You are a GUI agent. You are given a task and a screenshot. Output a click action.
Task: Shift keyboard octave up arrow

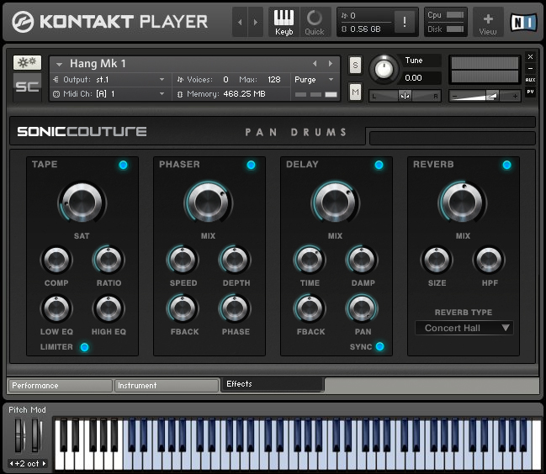tap(44, 464)
